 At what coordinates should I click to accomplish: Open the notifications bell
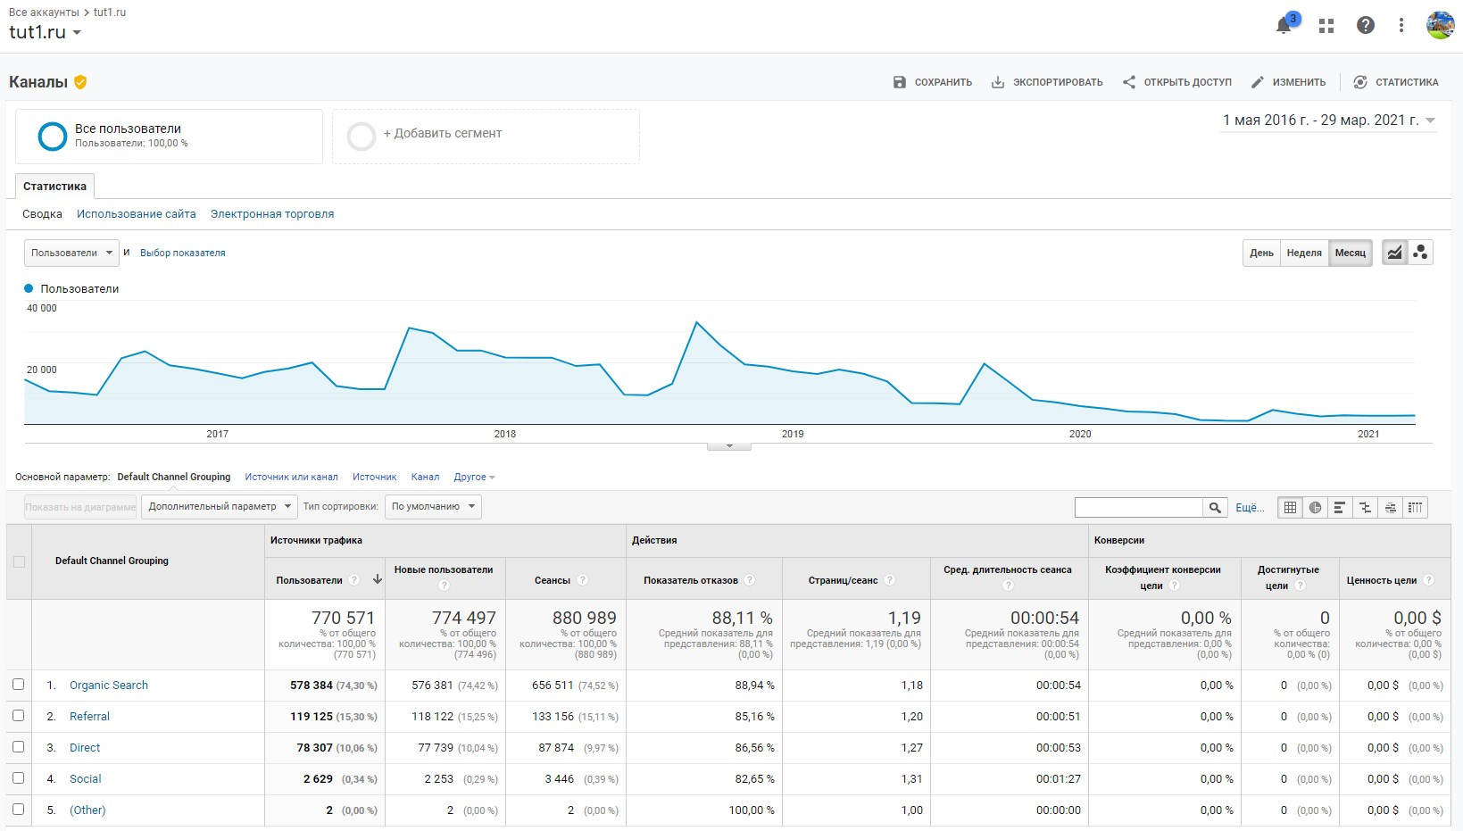click(1284, 26)
